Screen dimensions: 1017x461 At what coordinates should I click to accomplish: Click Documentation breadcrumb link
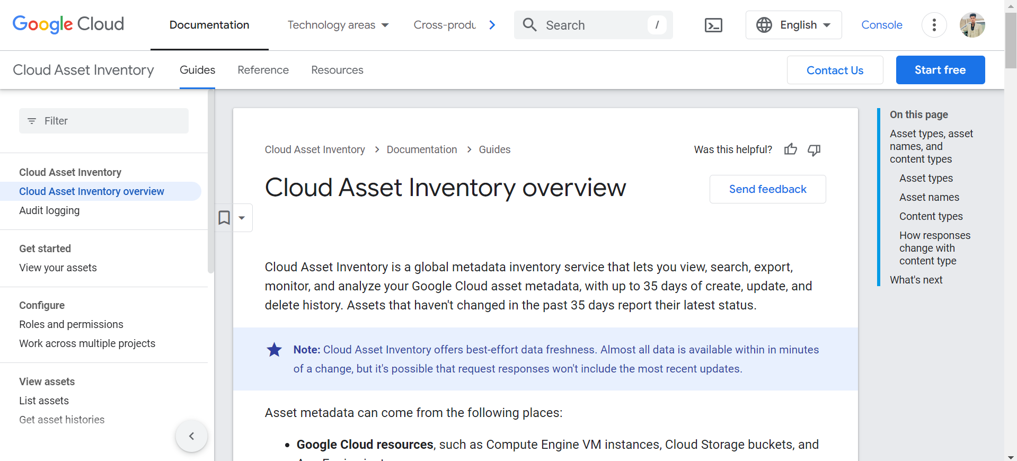(x=422, y=149)
